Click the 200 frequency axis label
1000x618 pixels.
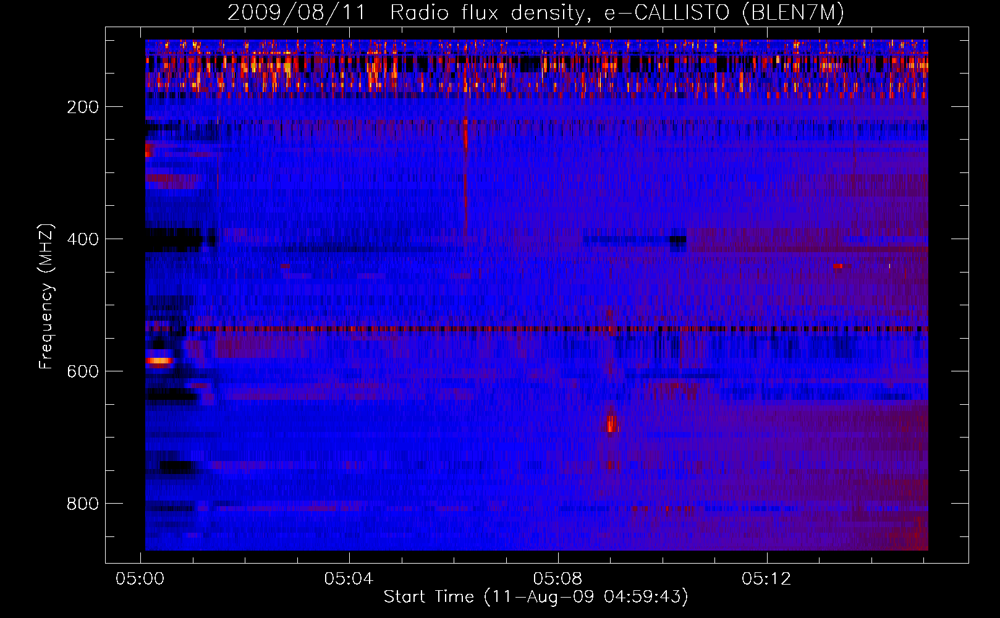pyautogui.click(x=83, y=107)
